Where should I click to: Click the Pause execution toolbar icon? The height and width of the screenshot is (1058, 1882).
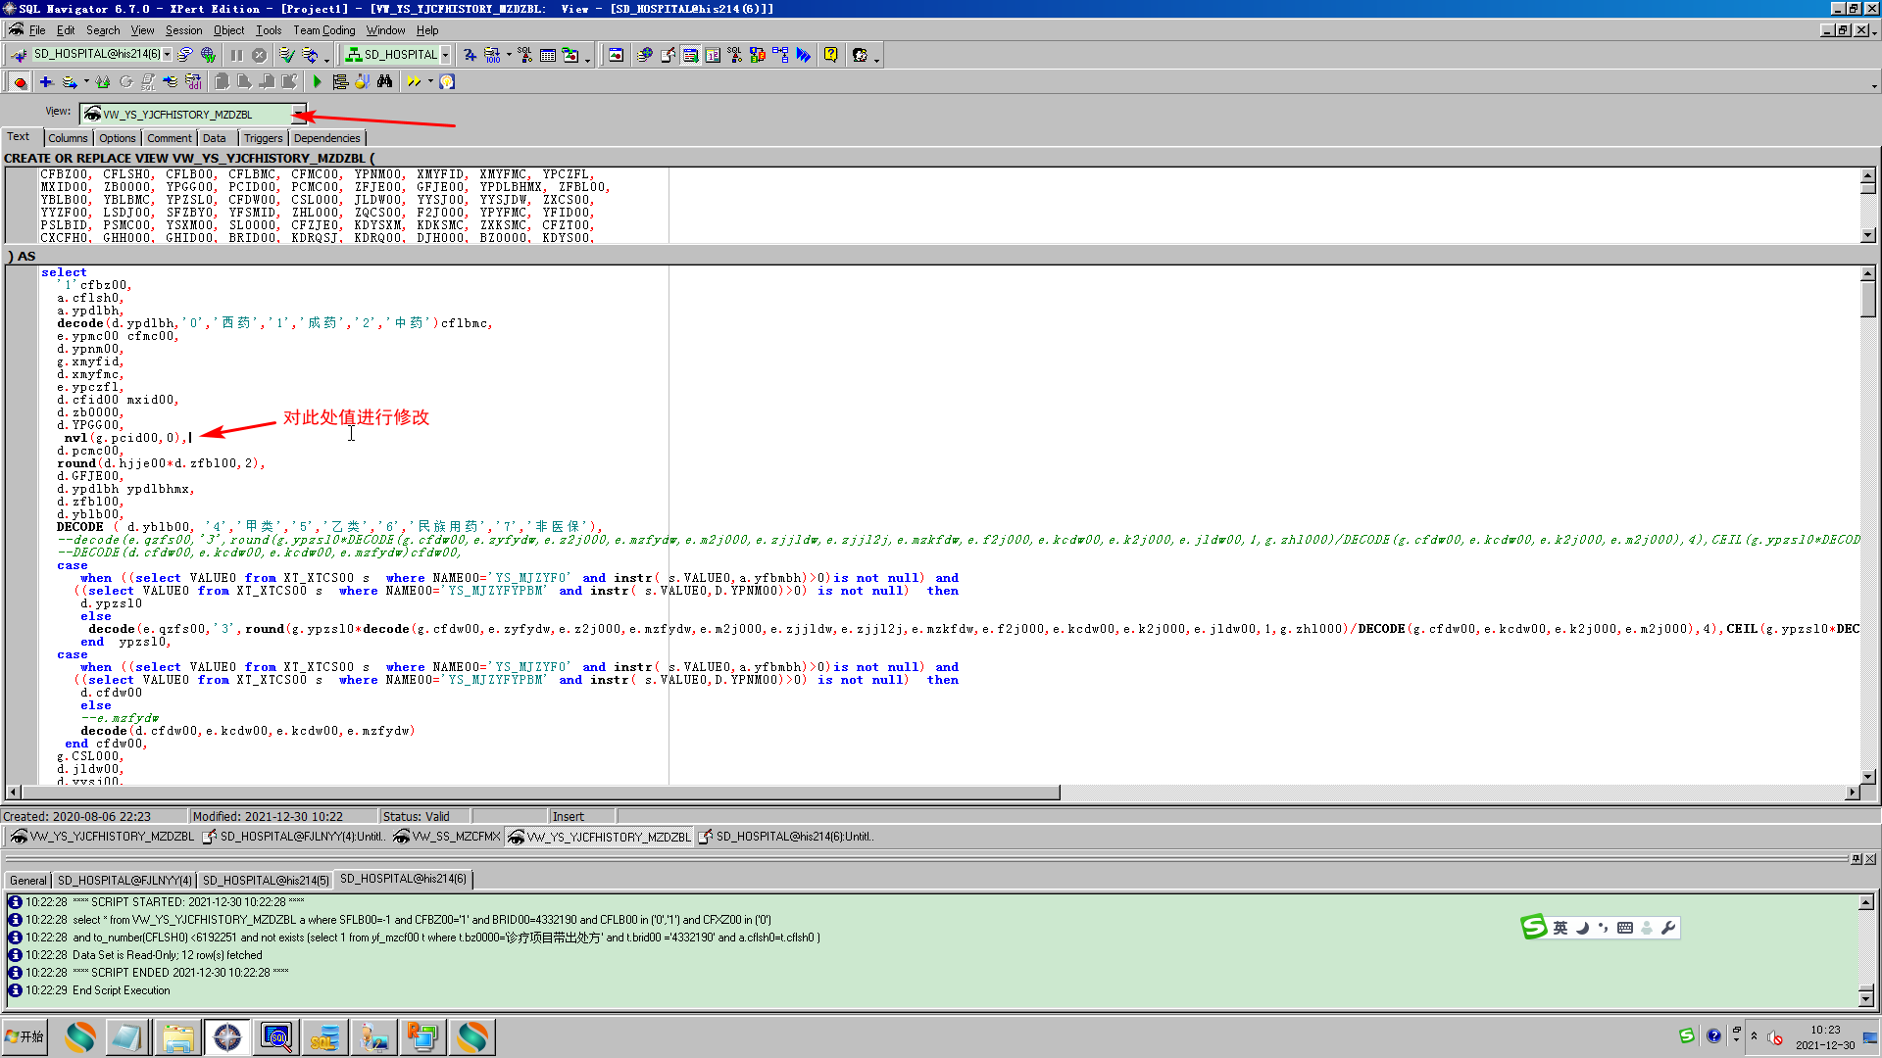tap(236, 55)
